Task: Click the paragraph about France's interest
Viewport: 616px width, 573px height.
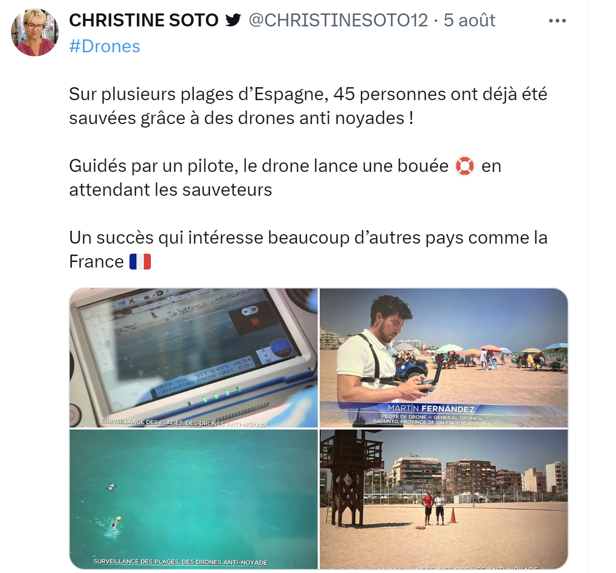Action: pos(308,250)
